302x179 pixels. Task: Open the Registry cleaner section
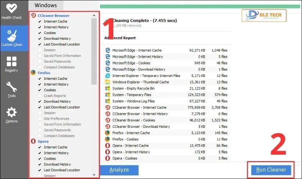[x=12, y=64]
